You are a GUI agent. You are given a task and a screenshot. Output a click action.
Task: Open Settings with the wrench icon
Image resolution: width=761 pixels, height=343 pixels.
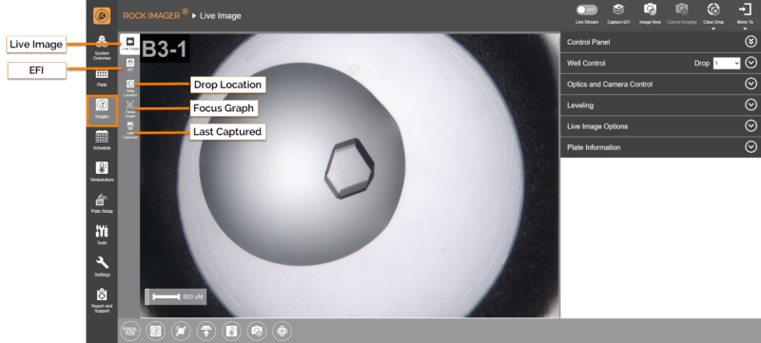(x=102, y=267)
